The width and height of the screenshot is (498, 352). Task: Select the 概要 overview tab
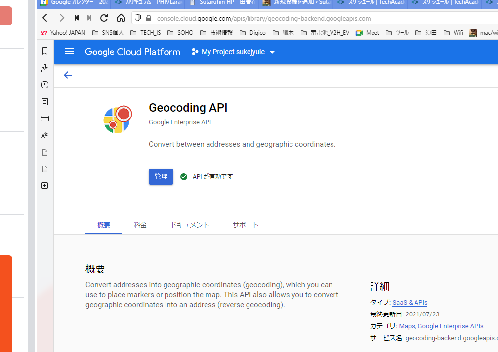(104, 225)
